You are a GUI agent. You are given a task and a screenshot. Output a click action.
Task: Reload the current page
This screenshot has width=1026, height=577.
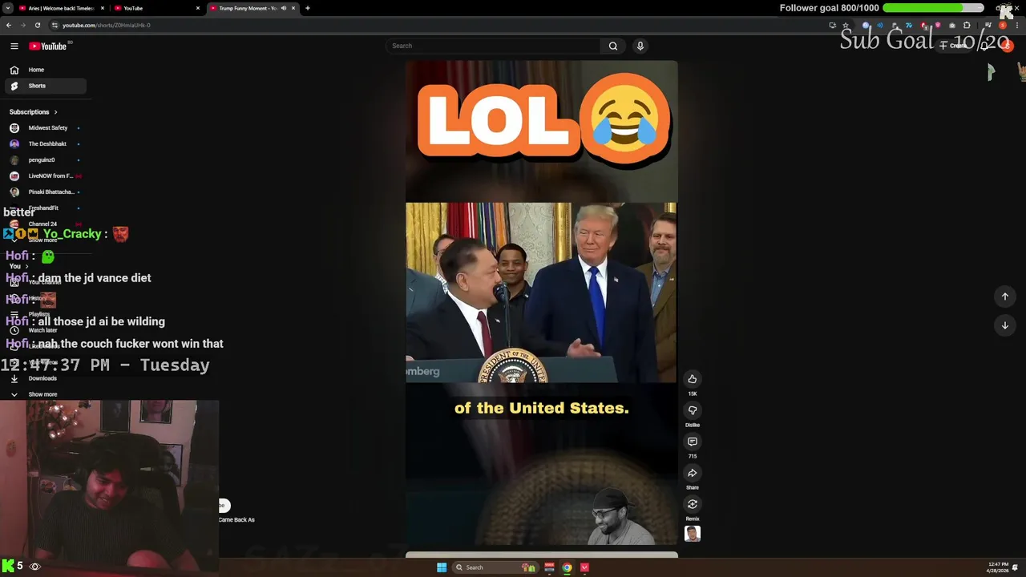pyautogui.click(x=37, y=25)
